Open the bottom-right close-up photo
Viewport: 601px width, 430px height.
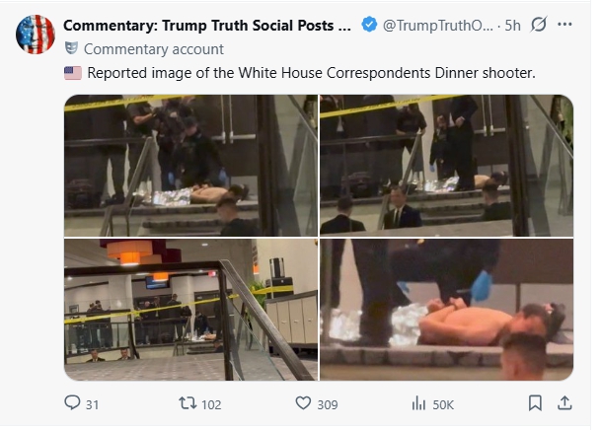(446, 310)
